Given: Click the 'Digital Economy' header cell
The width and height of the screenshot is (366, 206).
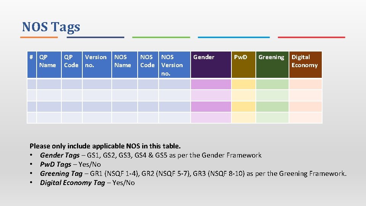Looking at the screenshot, I should pos(305,65).
